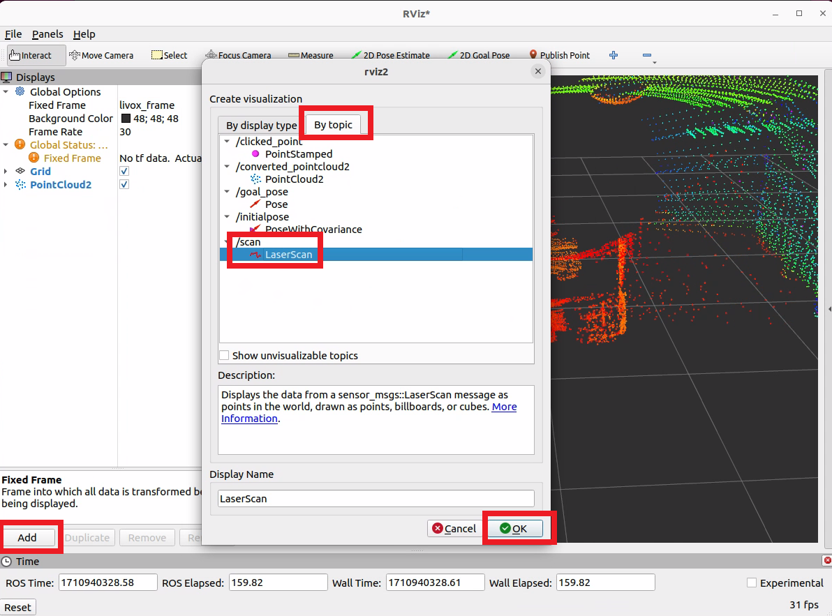Collapse the /scan topic entry
Screen dimensions: 832x616
click(x=227, y=242)
